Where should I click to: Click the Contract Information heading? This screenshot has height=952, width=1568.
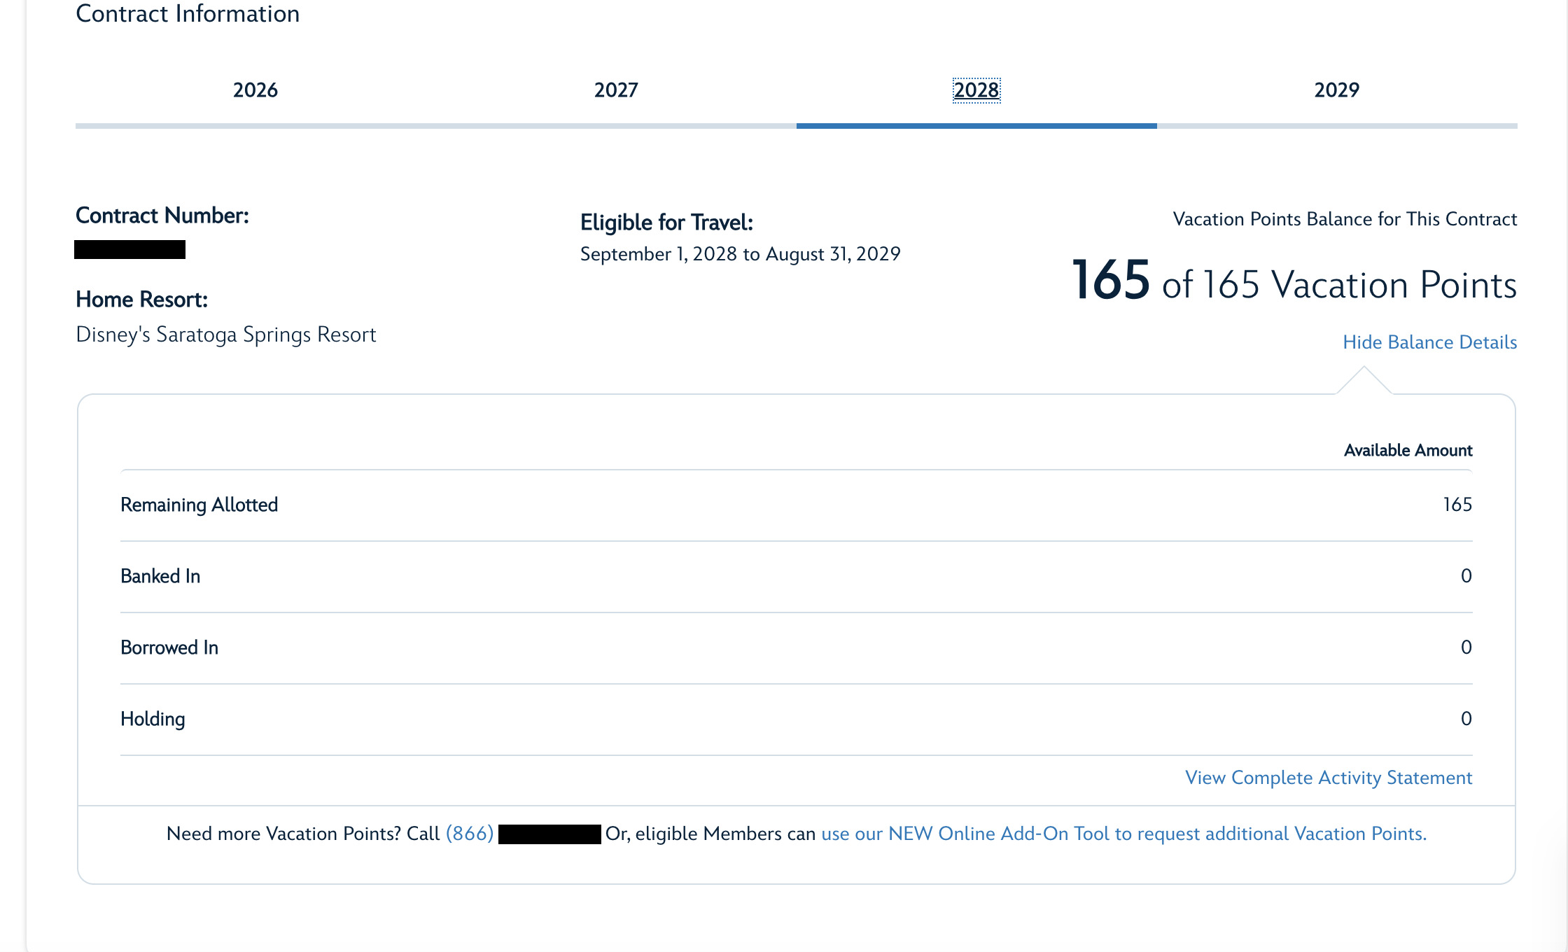tap(188, 13)
